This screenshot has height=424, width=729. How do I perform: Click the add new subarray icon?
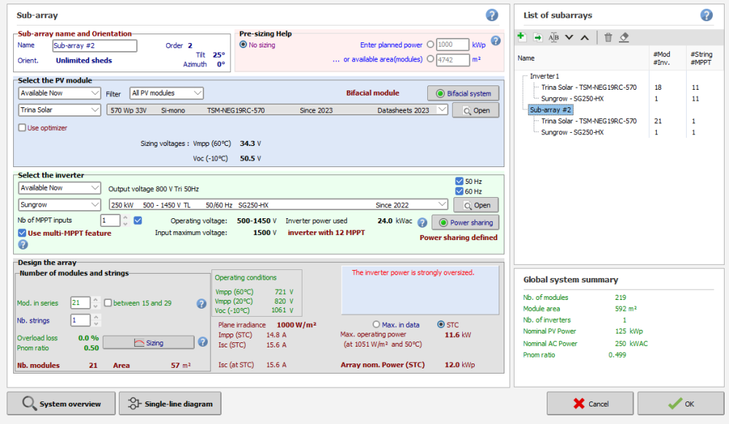click(521, 37)
